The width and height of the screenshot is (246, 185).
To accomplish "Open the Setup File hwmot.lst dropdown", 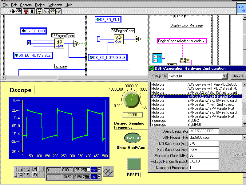I will pyautogui.click(x=224, y=76).
